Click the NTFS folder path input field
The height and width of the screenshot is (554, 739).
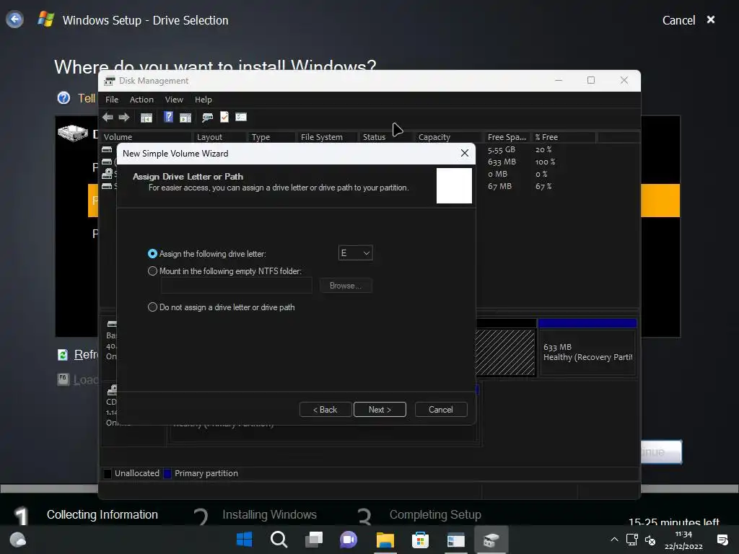click(x=236, y=286)
